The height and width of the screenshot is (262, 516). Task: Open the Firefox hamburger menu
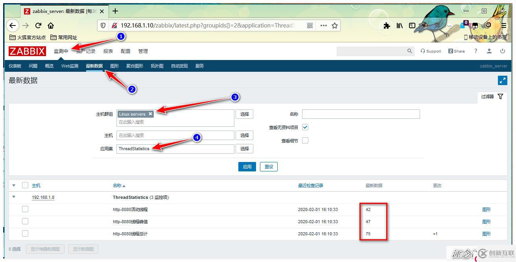503,25
